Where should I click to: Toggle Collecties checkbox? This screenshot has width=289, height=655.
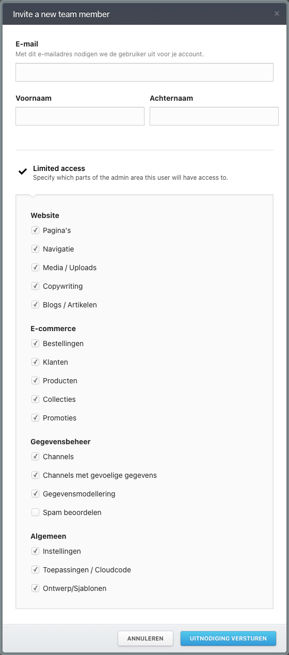(x=35, y=399)
